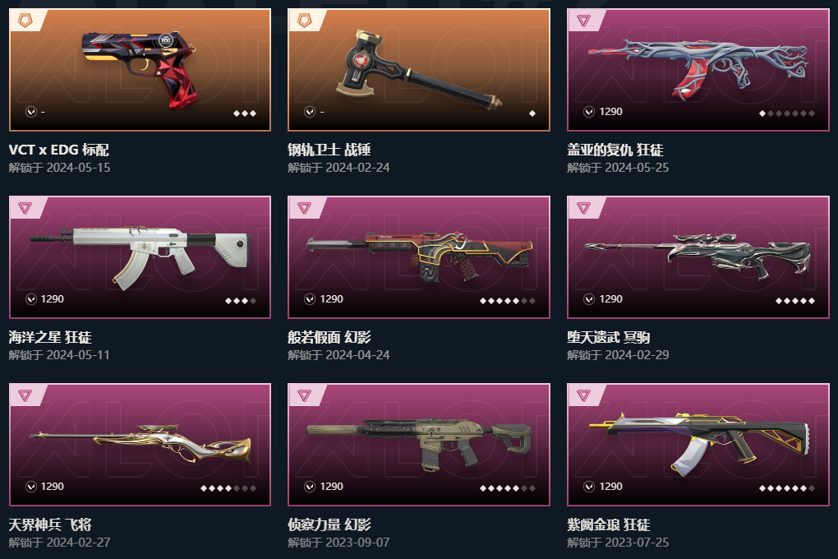Select the 钢轨卫士 战锤 hammer image
838x559 pixels.
419,70
